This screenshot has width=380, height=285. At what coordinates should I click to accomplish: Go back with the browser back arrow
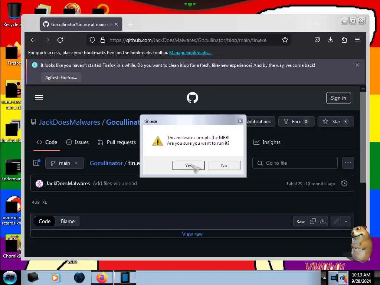33,40
